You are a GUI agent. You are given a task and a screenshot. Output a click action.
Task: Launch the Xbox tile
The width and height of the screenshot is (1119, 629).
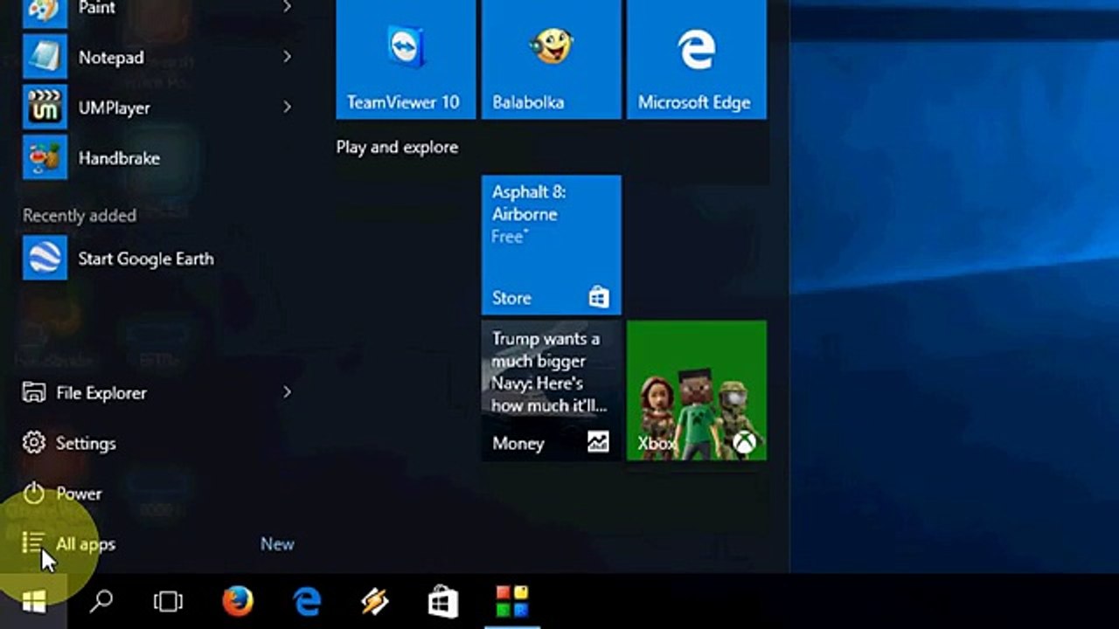point(697,391)
